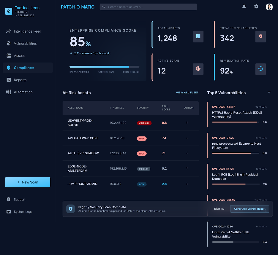The height and width of the screenshot is (255, 278).
Task: Start a New Scan
Action: [28, 182]
